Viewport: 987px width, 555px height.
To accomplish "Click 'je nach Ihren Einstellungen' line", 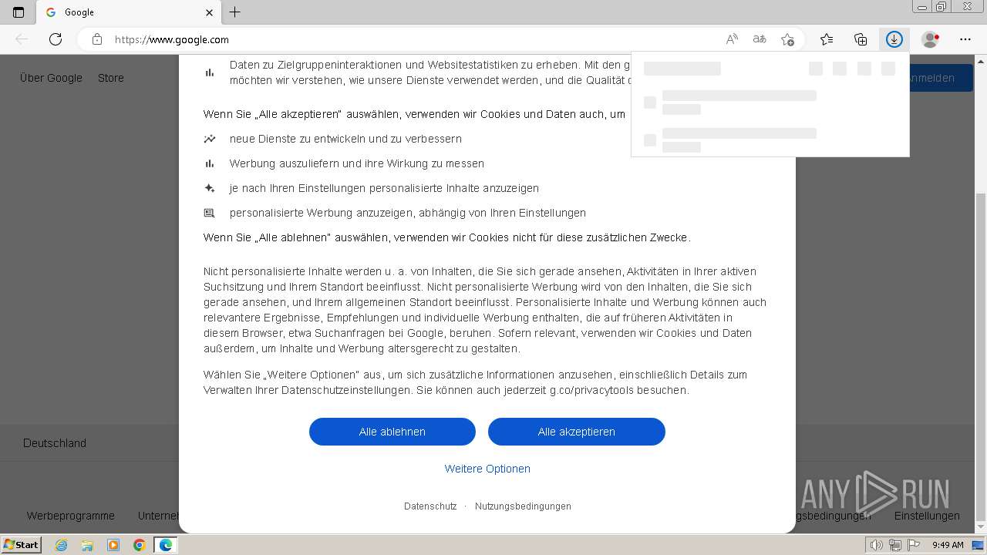I will coord(384,188).
